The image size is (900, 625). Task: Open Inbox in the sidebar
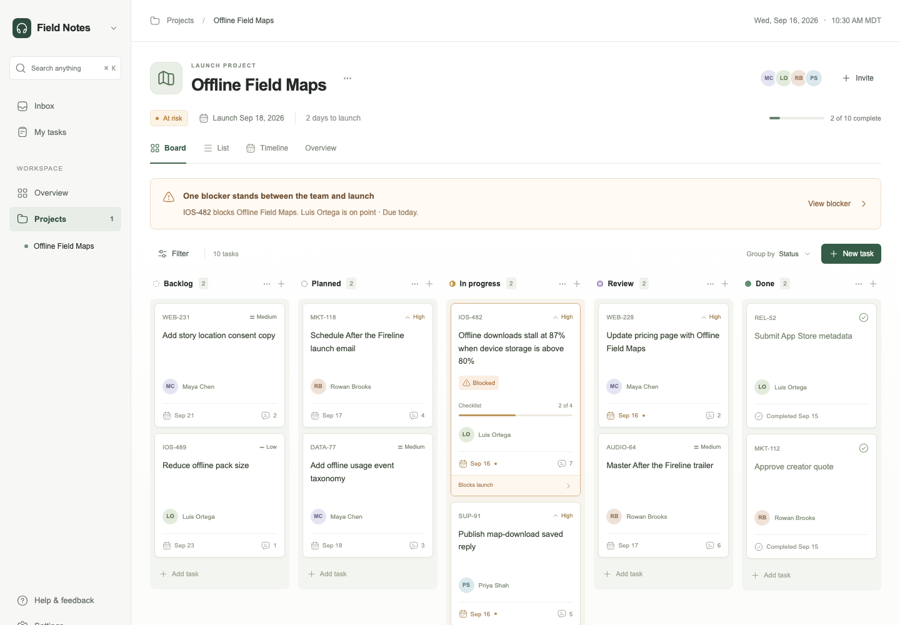point(65,106)
